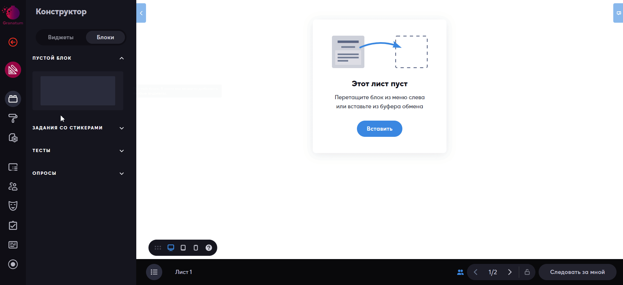Click the red back arrow icon
Screen dimensions: 623x285
point(13,42)
